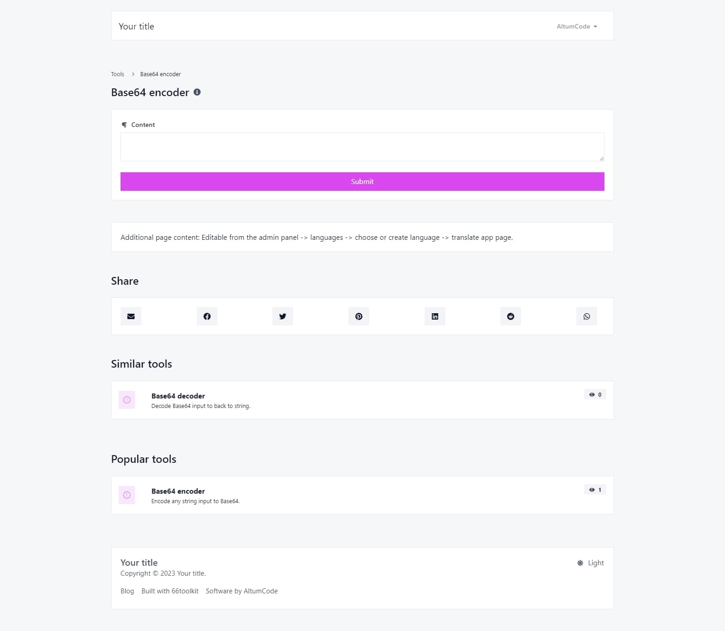Screen dimensions: 725x631
Task: Share via the email envelope icon
Action: tap(131, 316)
